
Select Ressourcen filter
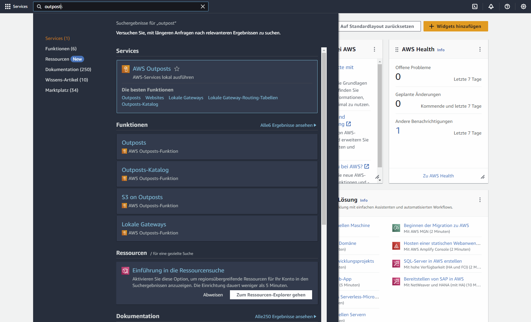tap(65, 59)
